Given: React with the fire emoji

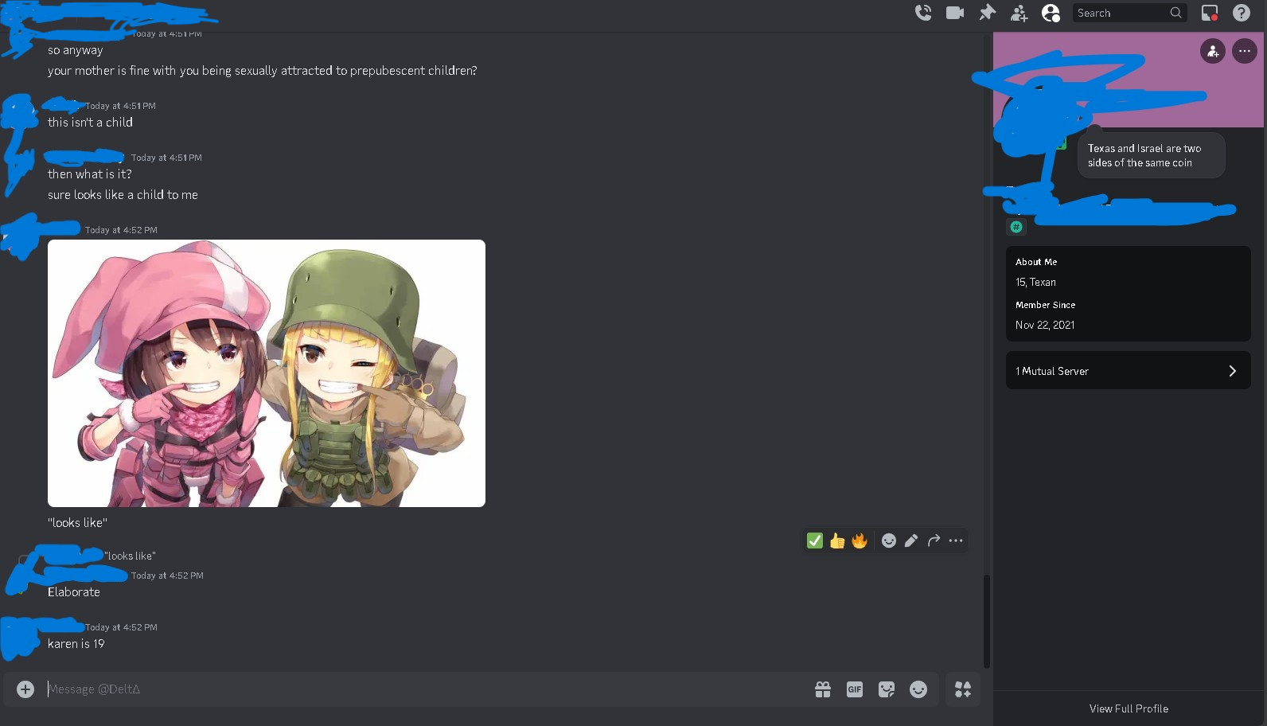Looking at the screenshot, I should [860, 541].
